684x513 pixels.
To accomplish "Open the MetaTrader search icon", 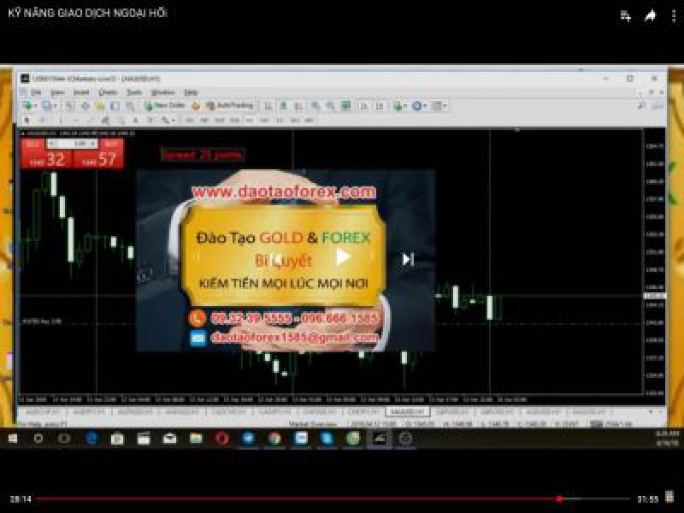I will (x=641, y=105).
